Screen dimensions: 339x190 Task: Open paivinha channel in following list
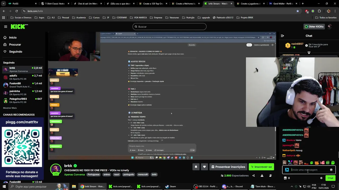23,93
